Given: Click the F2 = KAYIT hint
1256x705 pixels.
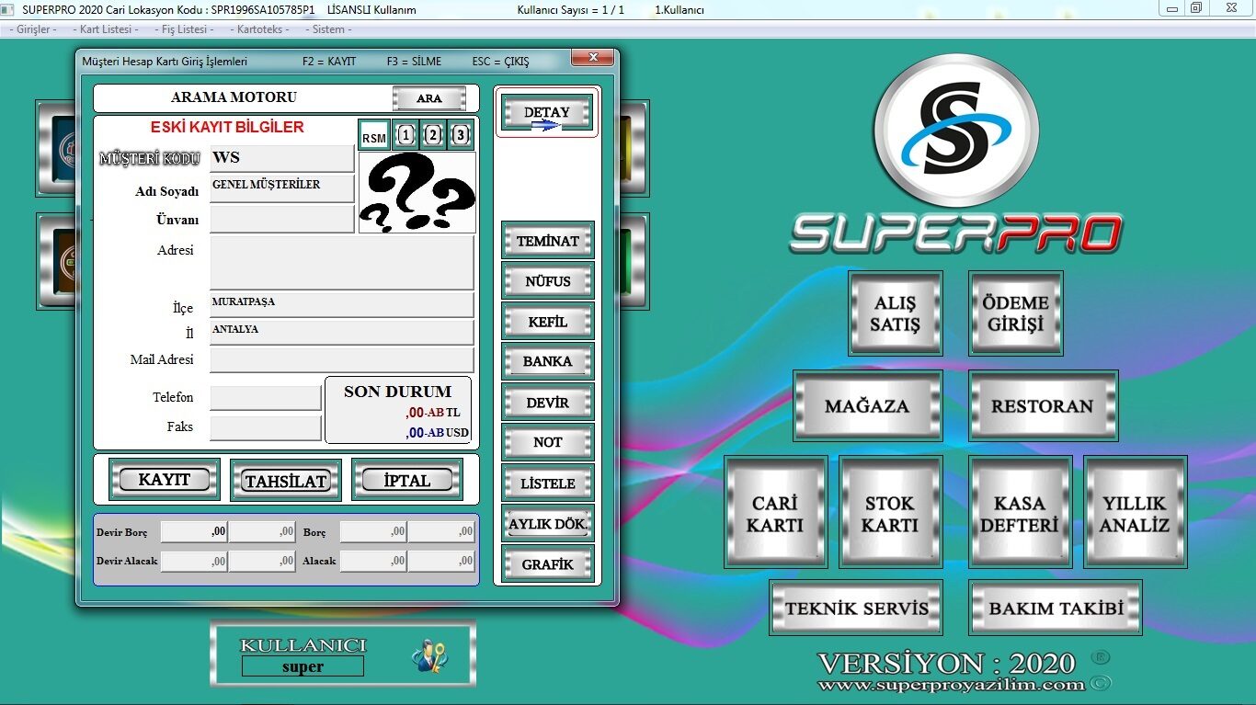Looking at the screenshot, I should (x=329, y=62).
